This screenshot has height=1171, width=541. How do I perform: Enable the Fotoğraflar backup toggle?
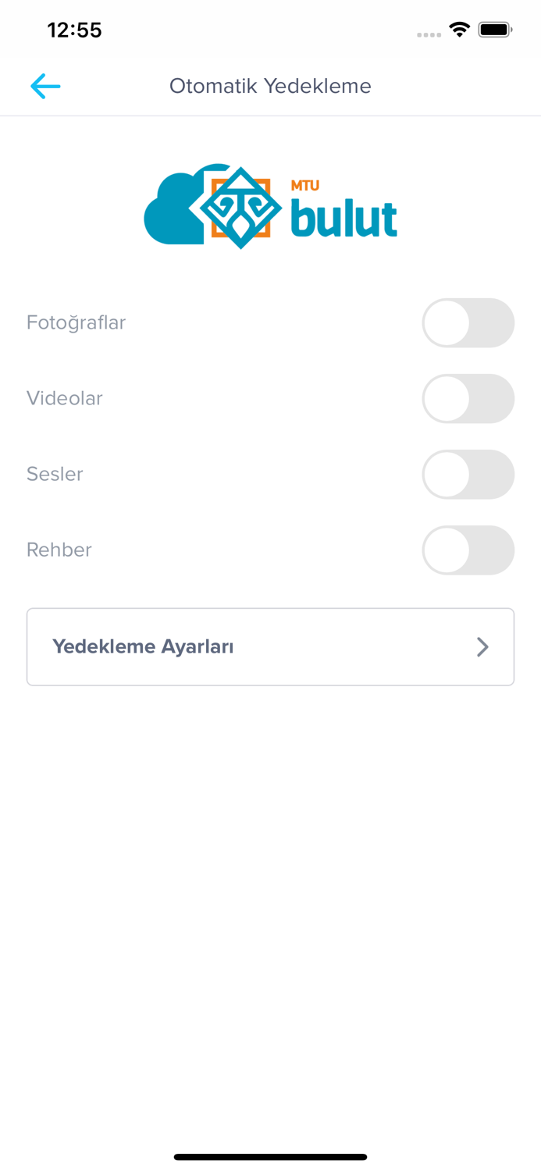pos(468,322)
